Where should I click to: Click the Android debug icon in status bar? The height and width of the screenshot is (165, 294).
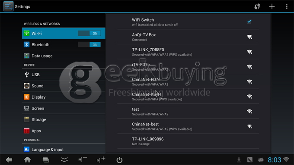point(261,160)
